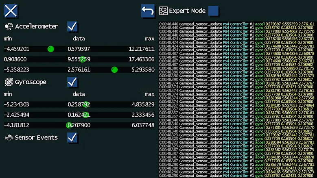Click the green marker on gyroscope row 0.207900
Screen dimensions: 317x178
69,125
